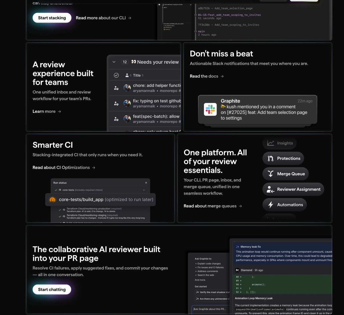Click the Insights pill

280,143
